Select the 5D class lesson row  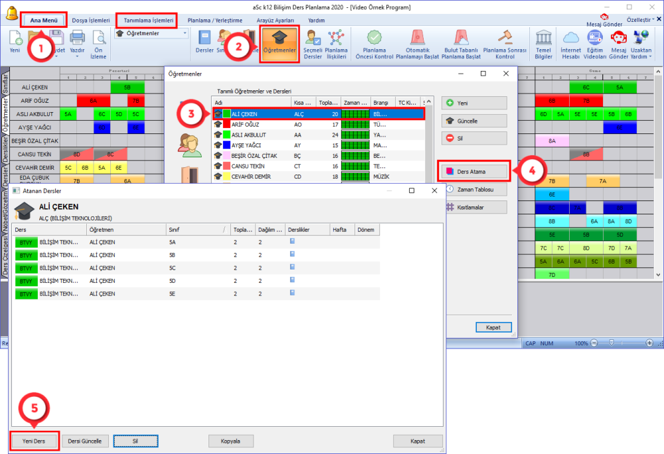pos(196,281)
